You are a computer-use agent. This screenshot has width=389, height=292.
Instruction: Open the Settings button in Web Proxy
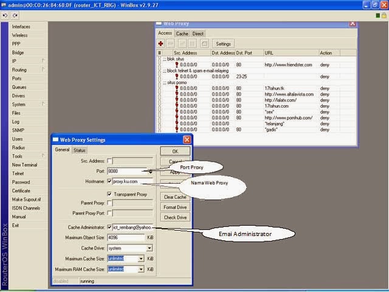pos(223,44)
